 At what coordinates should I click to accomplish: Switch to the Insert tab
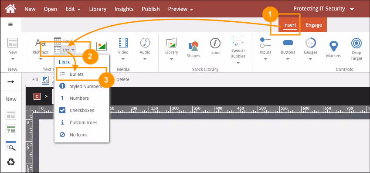tap(289, 25)
